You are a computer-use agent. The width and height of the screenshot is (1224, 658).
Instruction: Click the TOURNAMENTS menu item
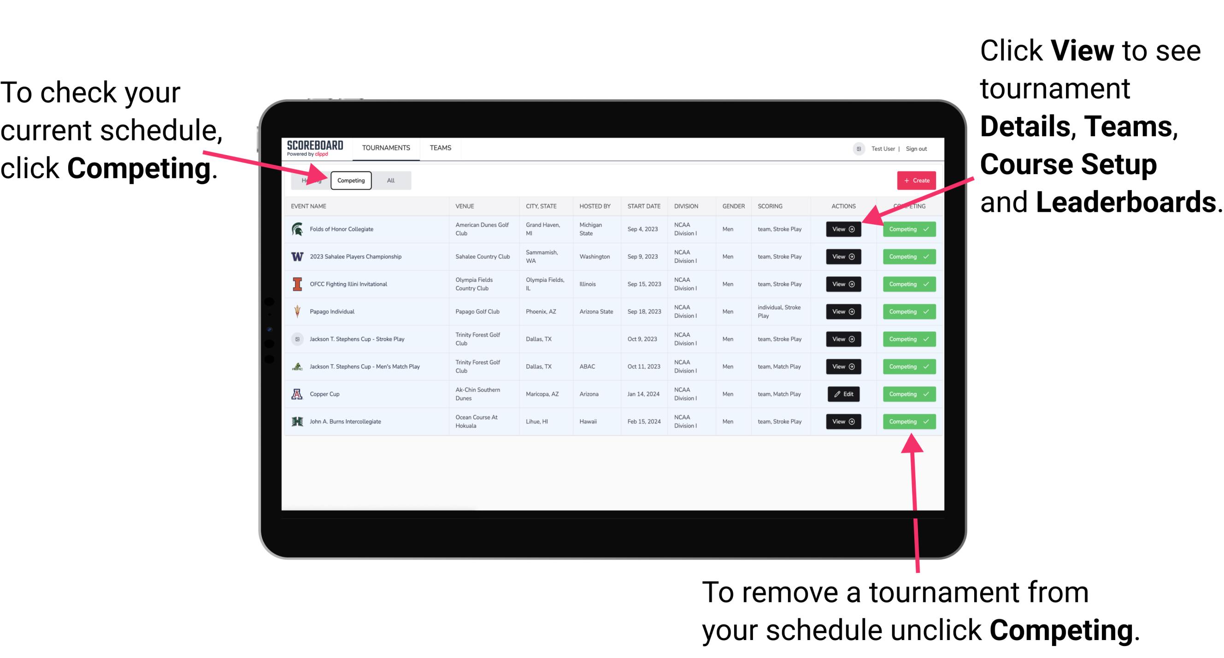click(x=386, y=148)
